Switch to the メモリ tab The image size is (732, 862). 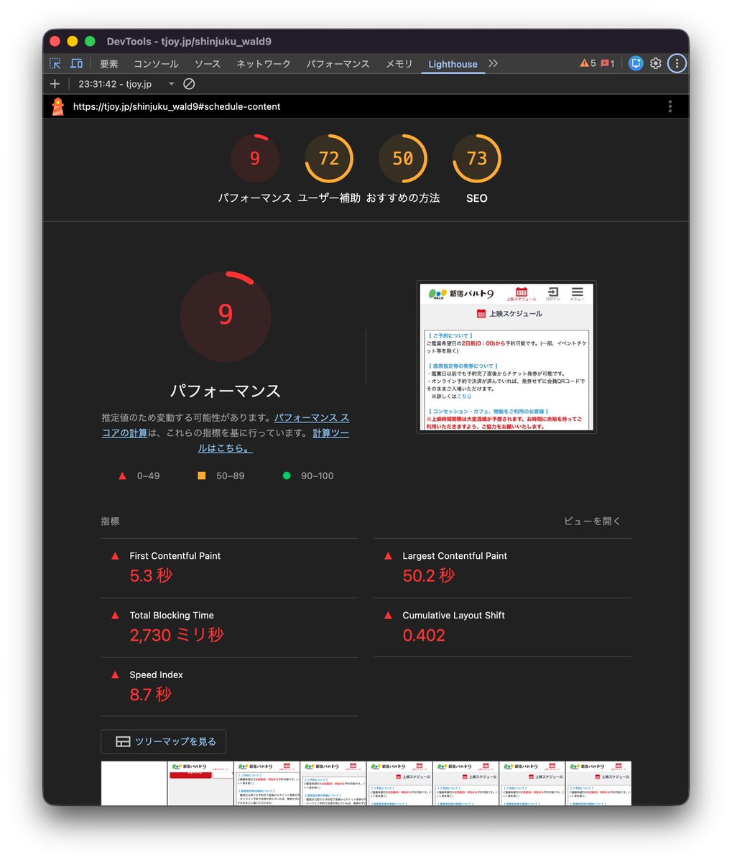399,64
